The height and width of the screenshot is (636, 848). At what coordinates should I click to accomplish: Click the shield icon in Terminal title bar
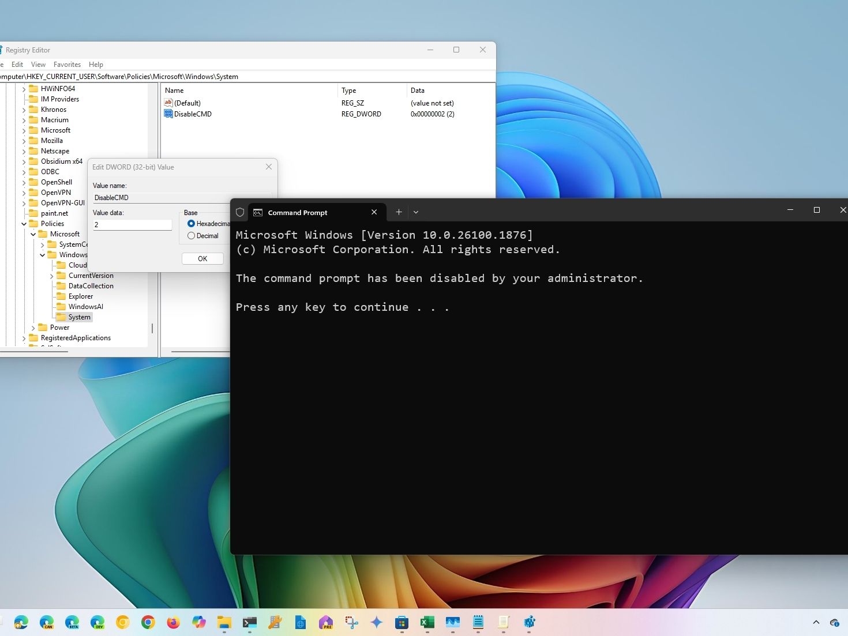240,212
